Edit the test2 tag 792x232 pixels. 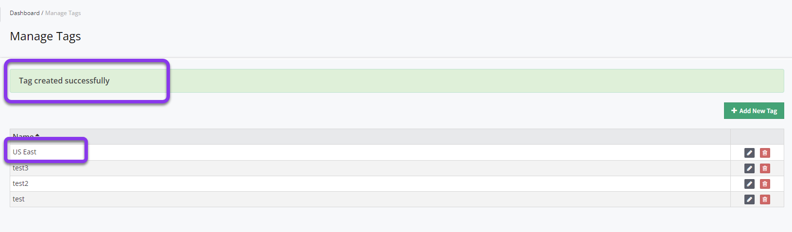[749, 184]
